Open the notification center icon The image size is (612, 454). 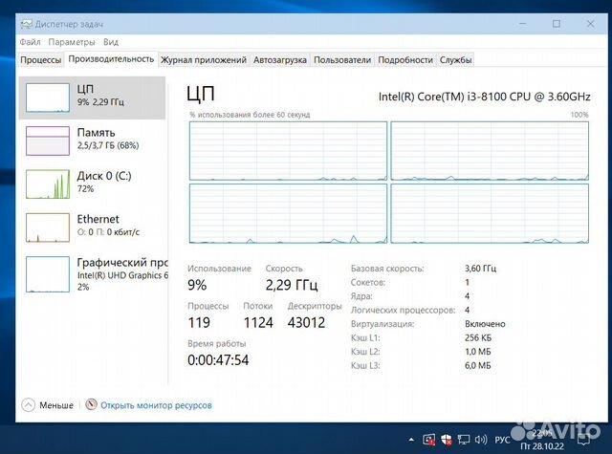coord(583,440)
